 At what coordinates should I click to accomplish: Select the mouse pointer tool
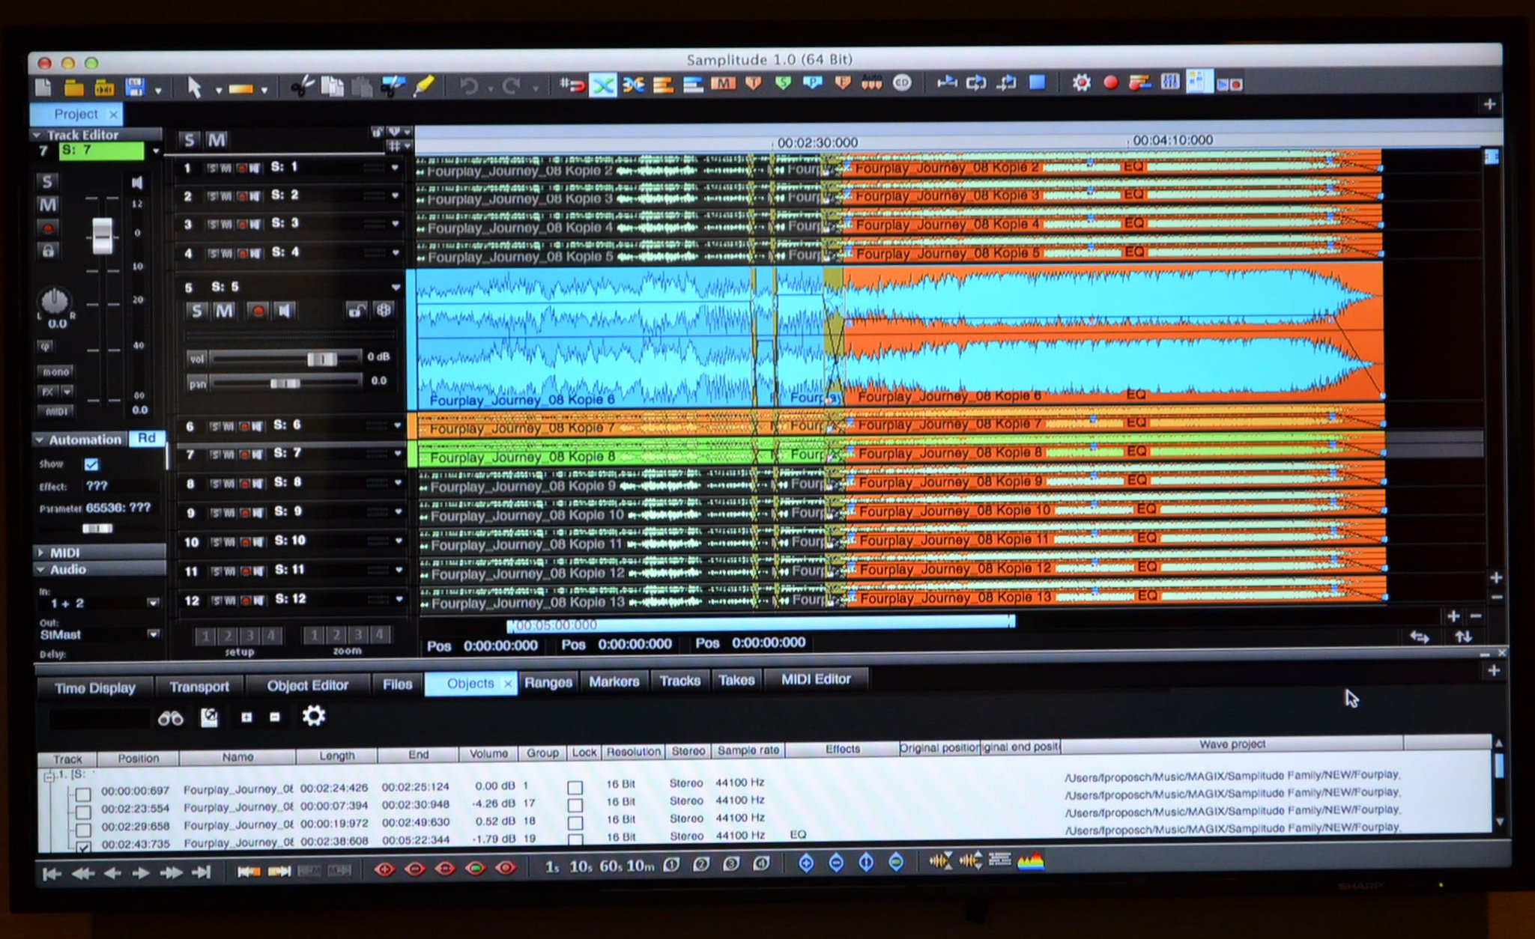(x=195, y=88)
